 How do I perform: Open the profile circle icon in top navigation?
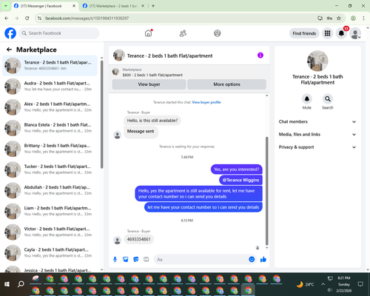click(x=218, y=33)
